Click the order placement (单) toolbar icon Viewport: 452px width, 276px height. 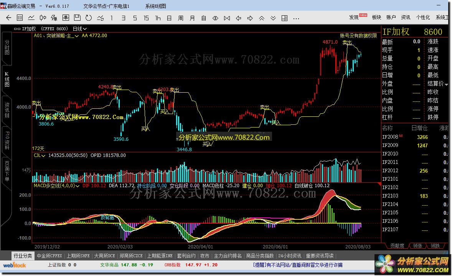pos(66,18)
